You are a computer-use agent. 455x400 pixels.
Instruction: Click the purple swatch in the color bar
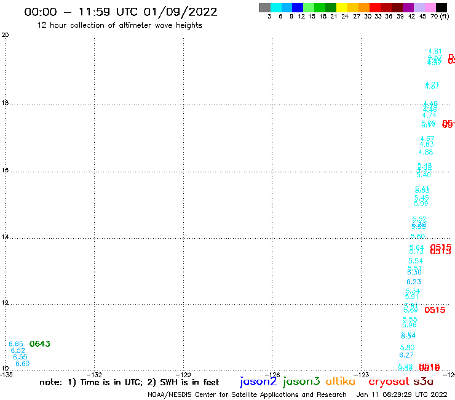[x=408, y=7]
